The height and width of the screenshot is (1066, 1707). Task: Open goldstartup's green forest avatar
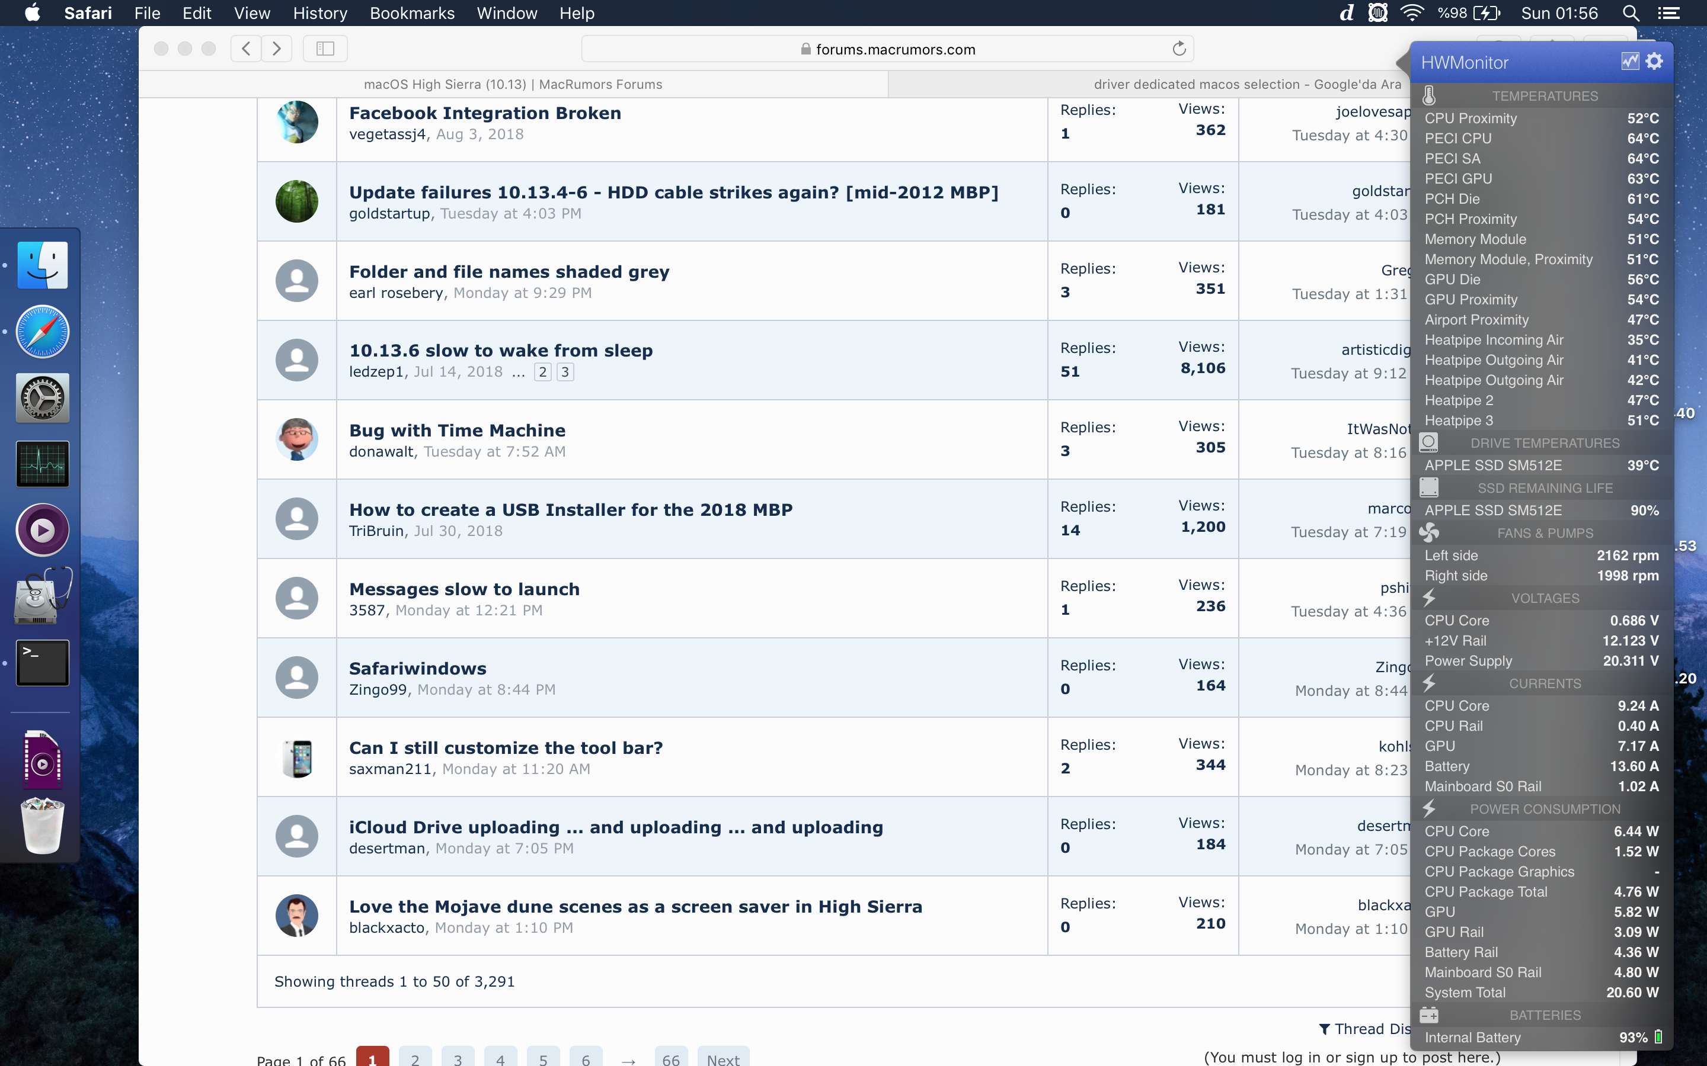(x=296, y=201)
